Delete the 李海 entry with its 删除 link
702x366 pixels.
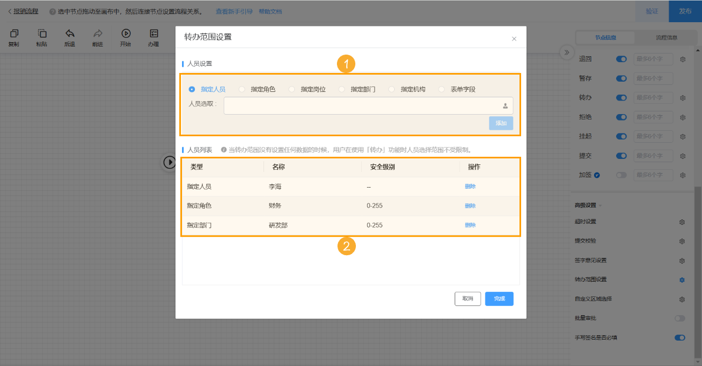click(x=469, y=186)
